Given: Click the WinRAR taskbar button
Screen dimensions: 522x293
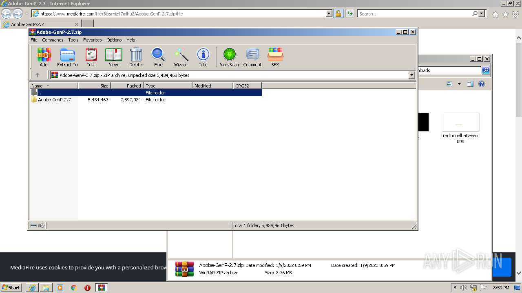Looking at the screenshot, I should coord(102,288).
